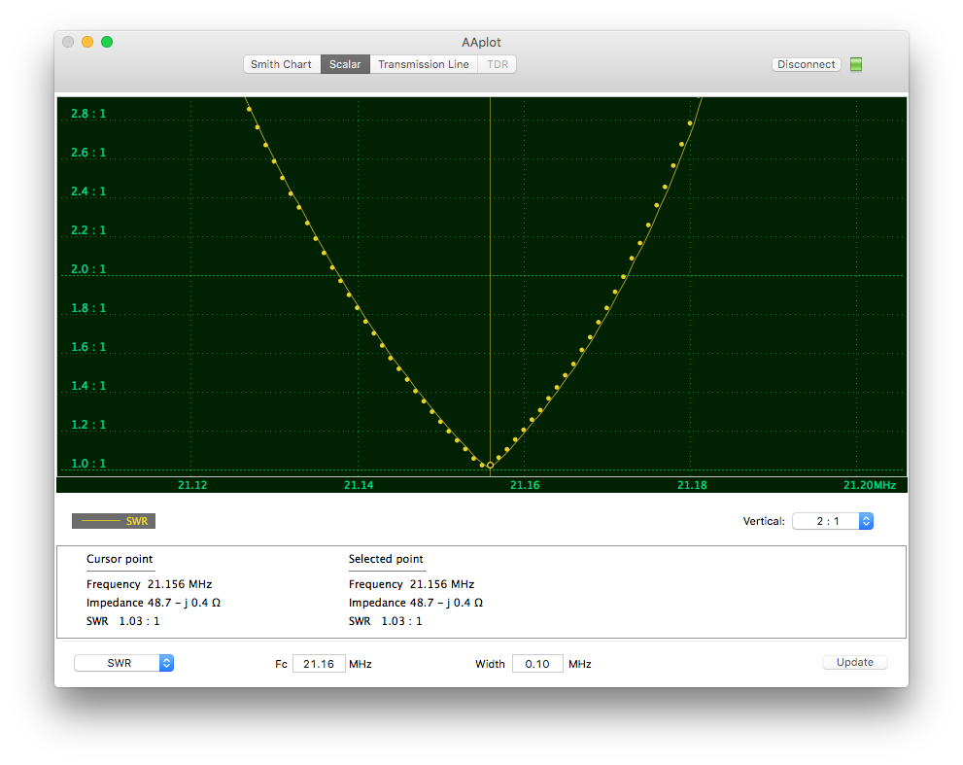Click the Width input field
Screen dimensions: 963x765
(537, 664)
